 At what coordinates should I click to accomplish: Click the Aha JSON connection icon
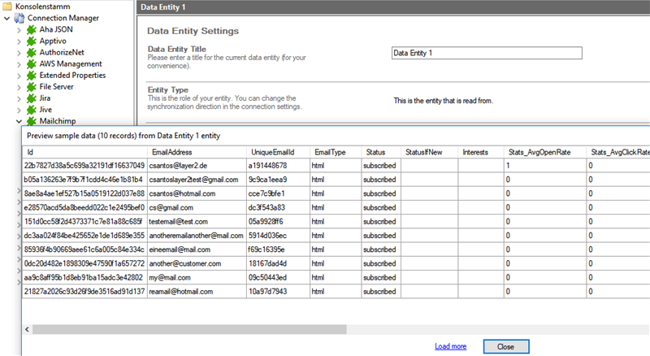[x=32, y=29]
